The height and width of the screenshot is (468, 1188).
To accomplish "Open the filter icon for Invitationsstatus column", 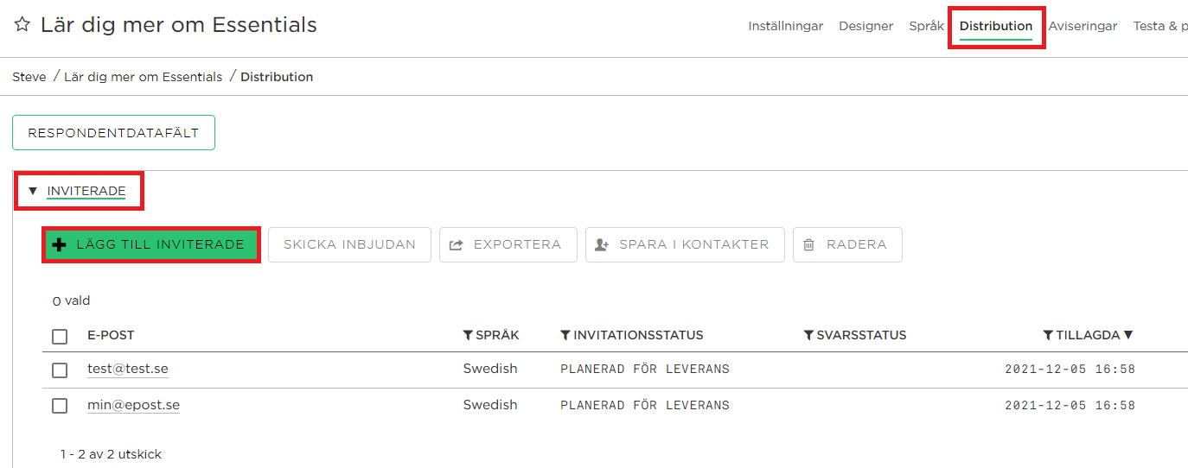I will (565, 335).
